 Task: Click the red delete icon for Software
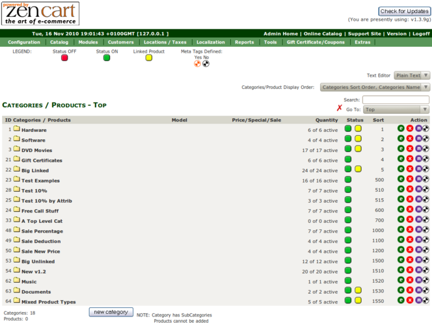tap(409, 140)
